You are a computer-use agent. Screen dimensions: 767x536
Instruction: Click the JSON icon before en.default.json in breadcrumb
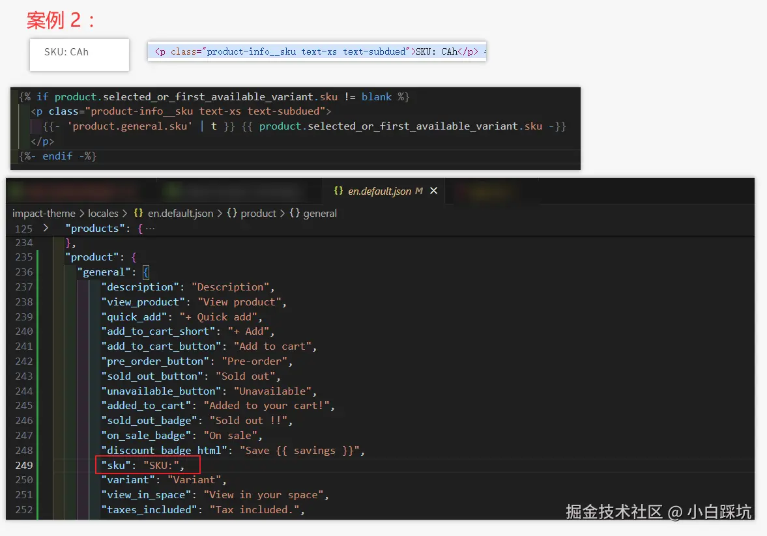138,213
